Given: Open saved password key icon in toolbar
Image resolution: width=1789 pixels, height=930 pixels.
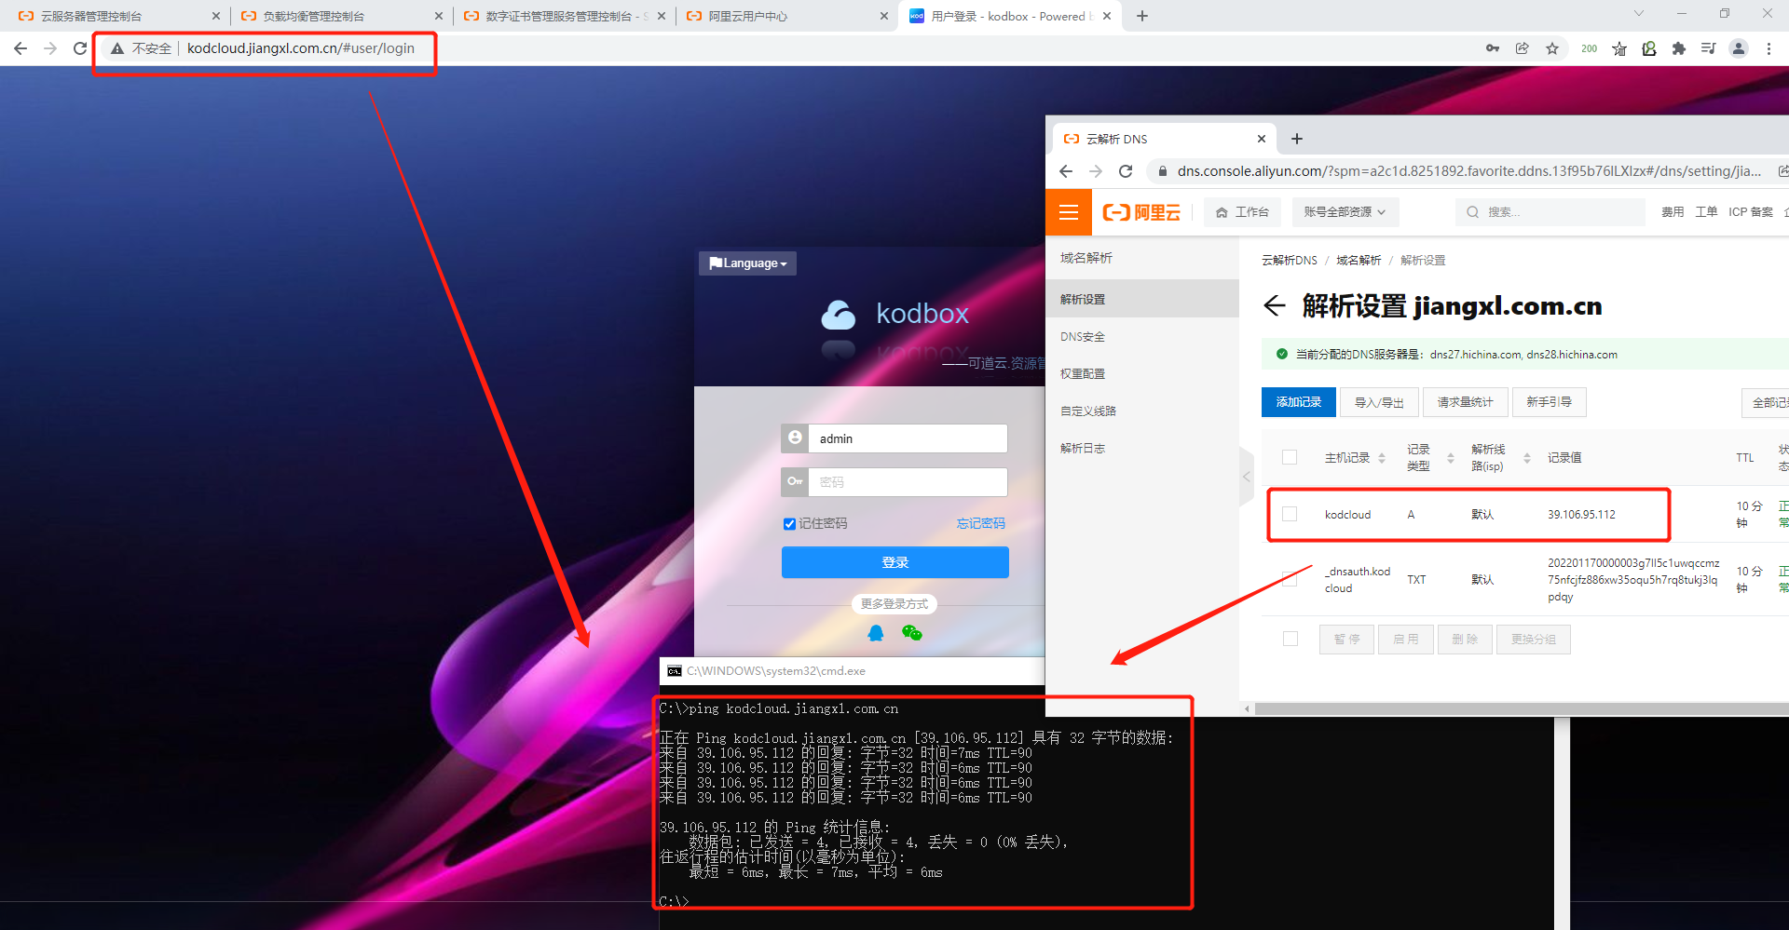Looking at the screenshot, I should click(1493, 48).
